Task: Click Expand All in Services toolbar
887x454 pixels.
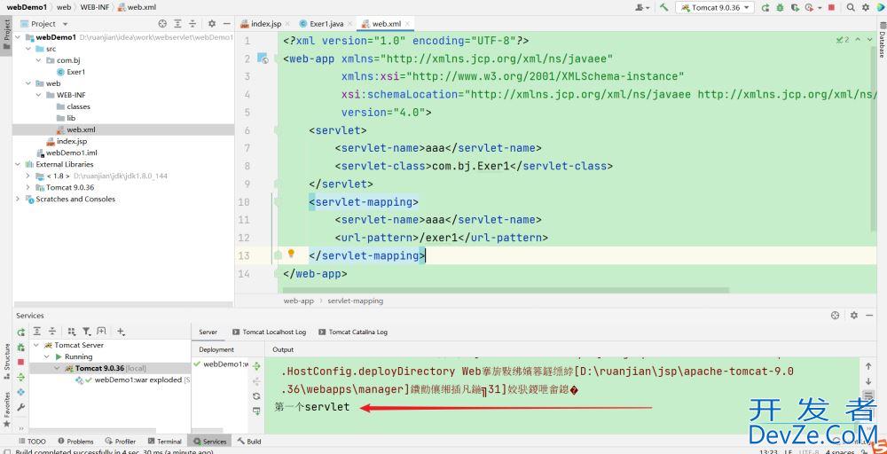Action: [x=36, y=332]
